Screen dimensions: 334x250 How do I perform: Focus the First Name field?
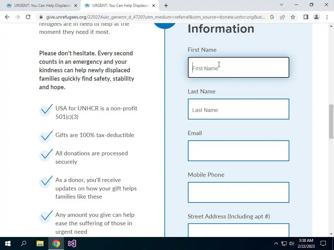(238, 67)
